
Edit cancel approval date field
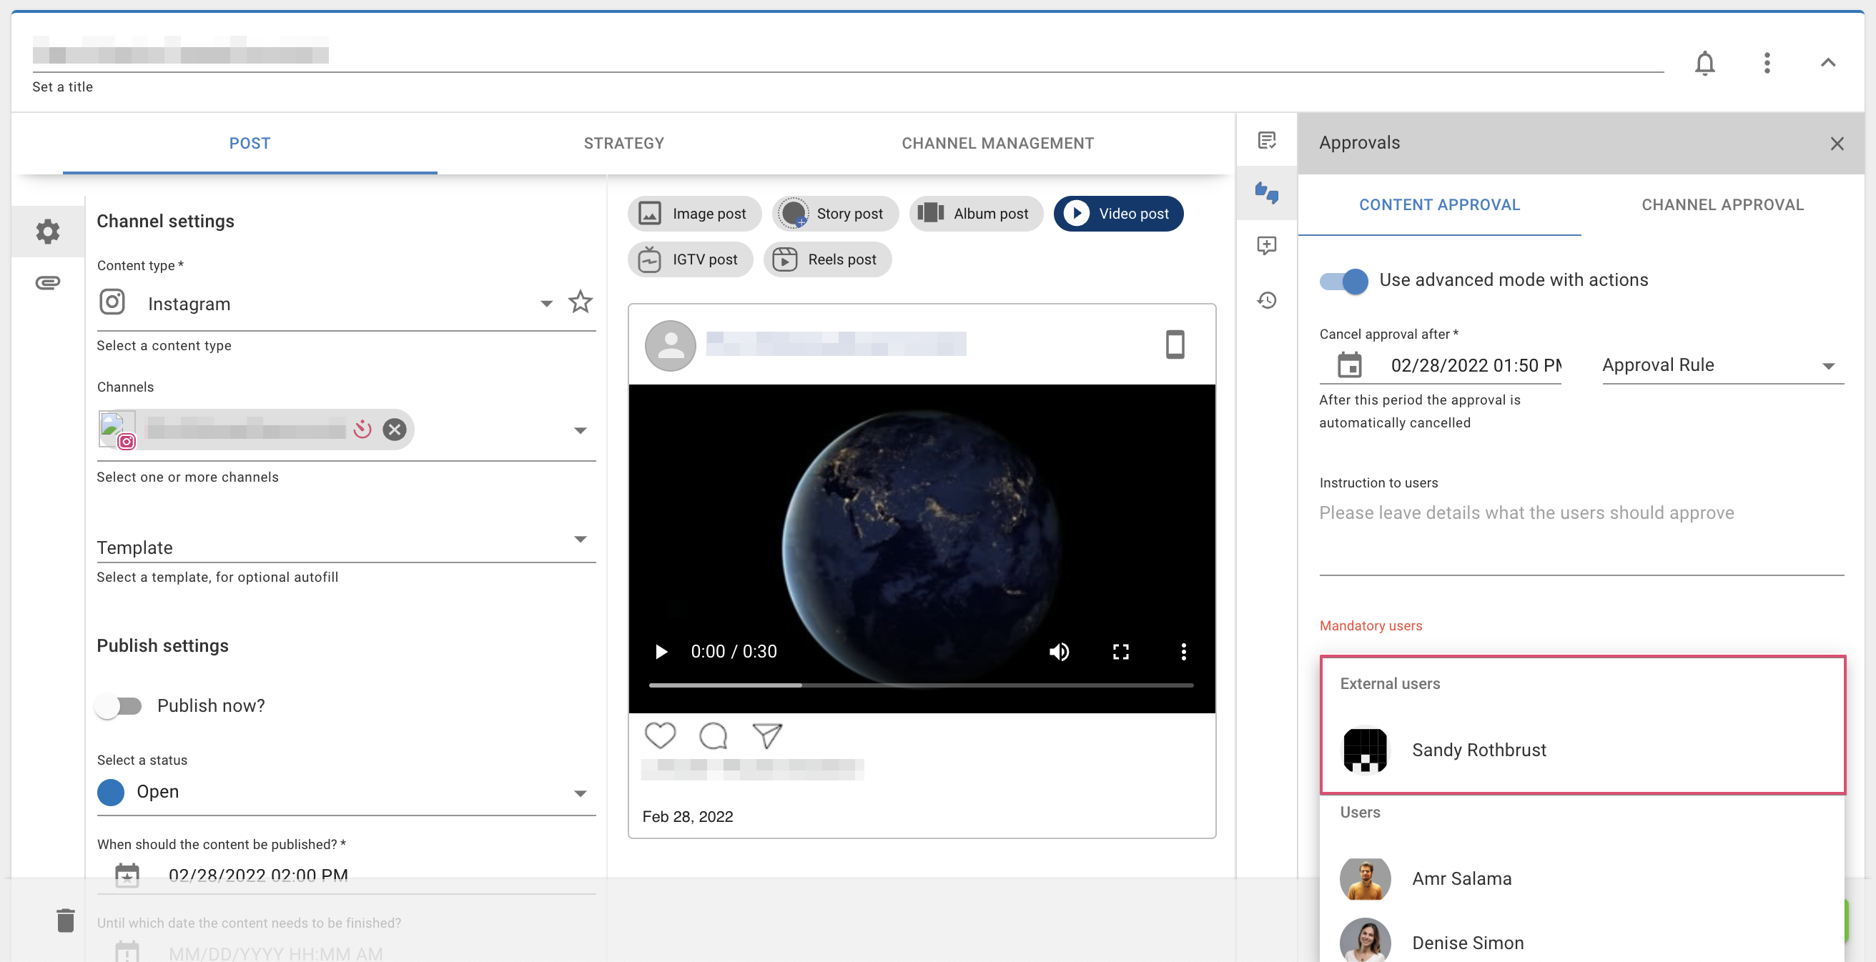(x=1476, y=365)
